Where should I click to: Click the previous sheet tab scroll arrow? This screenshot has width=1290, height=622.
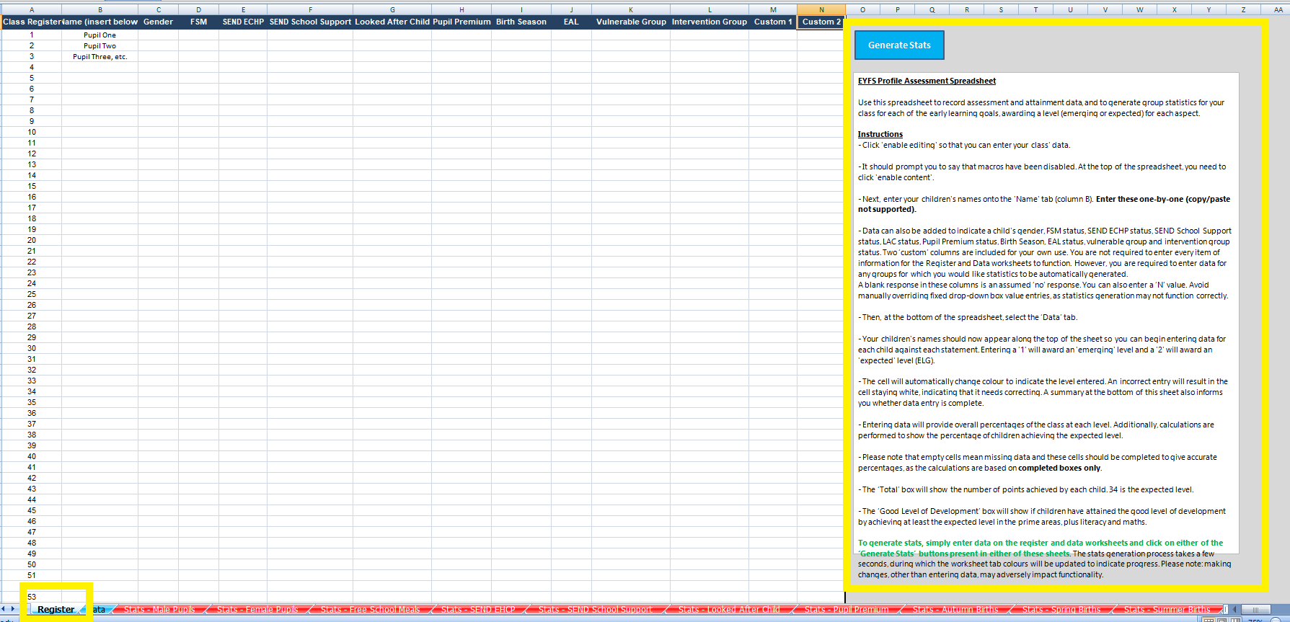(x=4, y=609)
